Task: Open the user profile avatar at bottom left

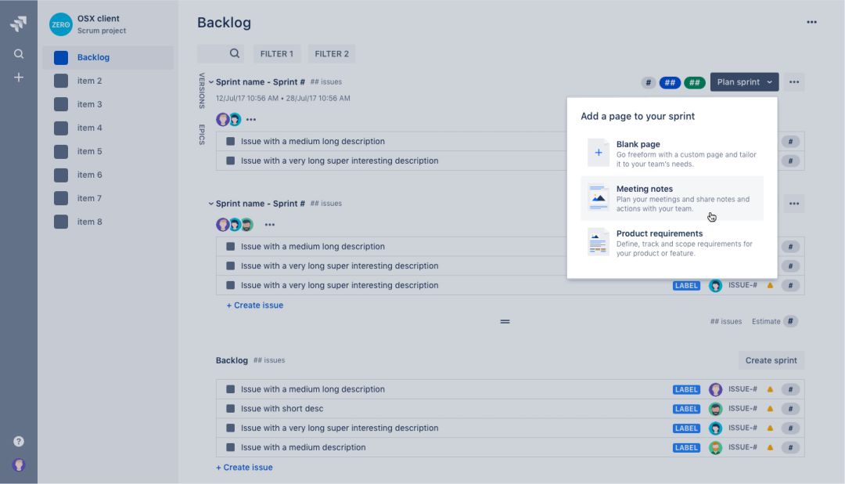Action: click(x=19, y=464)
